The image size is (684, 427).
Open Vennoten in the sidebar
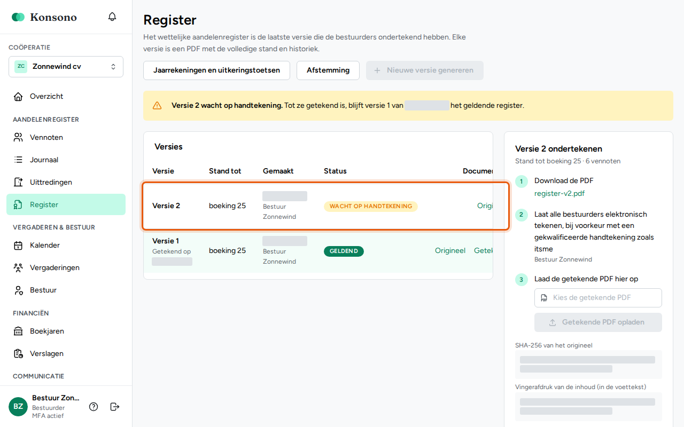click(x=66, y=138)
